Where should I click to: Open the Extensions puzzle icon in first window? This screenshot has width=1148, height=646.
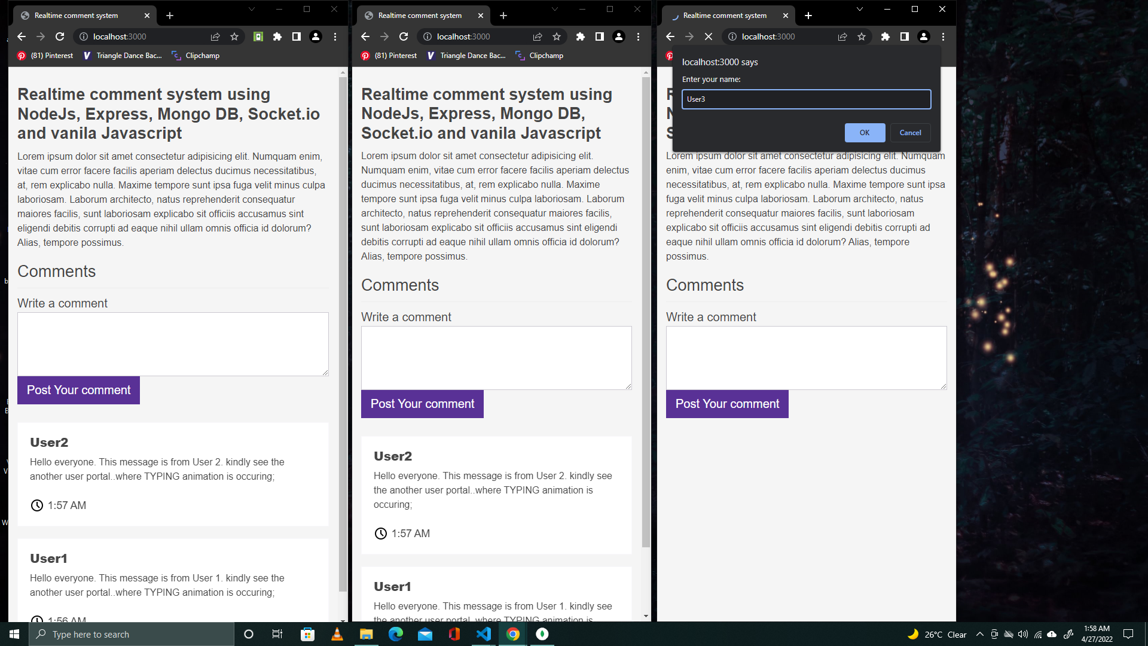277,36
